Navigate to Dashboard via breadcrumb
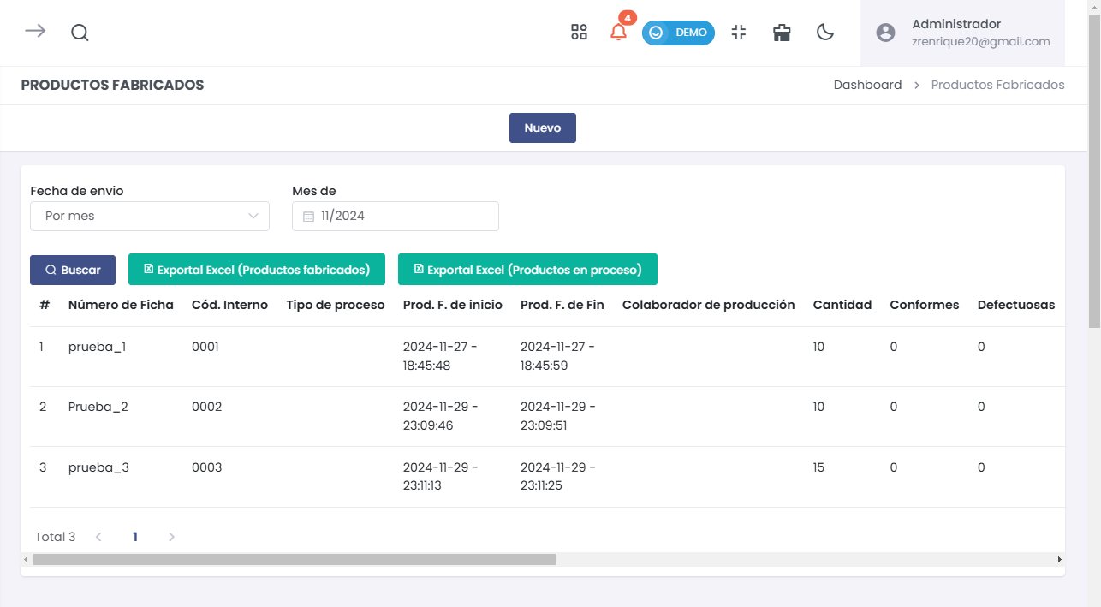 tap(867, 85)
